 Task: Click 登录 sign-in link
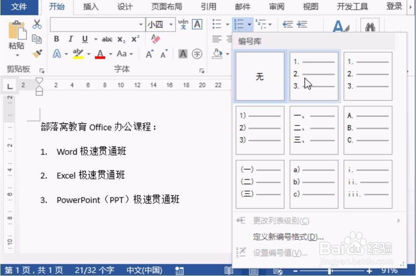394,6
